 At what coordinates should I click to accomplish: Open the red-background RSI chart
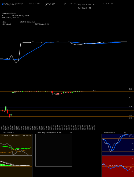click(118, 166)
